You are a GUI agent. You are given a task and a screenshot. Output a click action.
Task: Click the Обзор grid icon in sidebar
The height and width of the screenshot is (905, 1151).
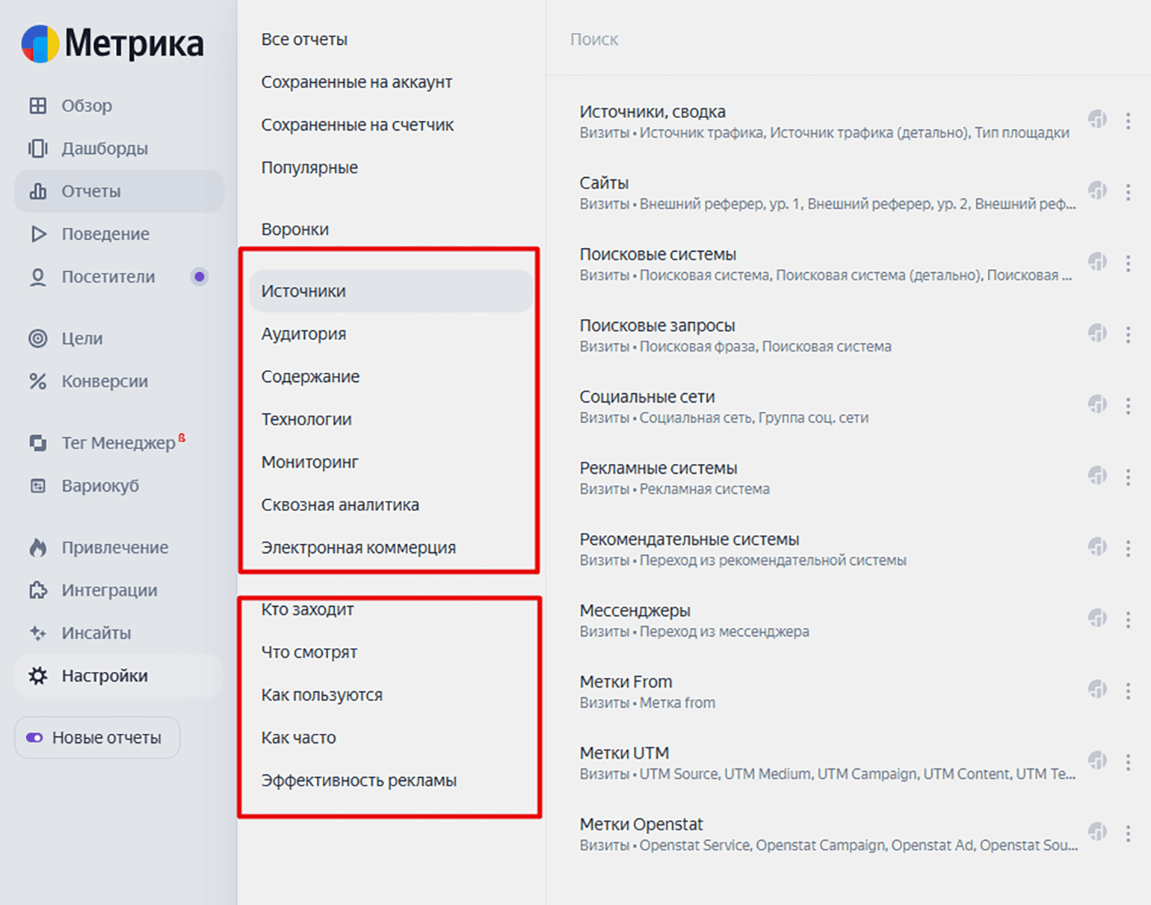(38, 106)
